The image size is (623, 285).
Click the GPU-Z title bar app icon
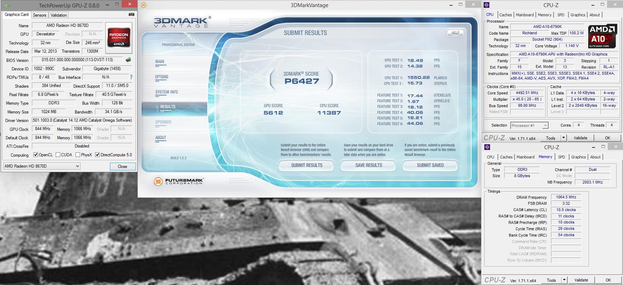point(6,5)
